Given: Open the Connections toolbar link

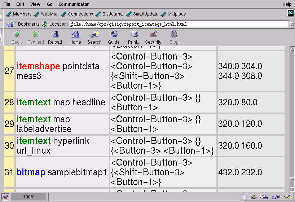Looking at the screenshot, I should coord(77,14).
